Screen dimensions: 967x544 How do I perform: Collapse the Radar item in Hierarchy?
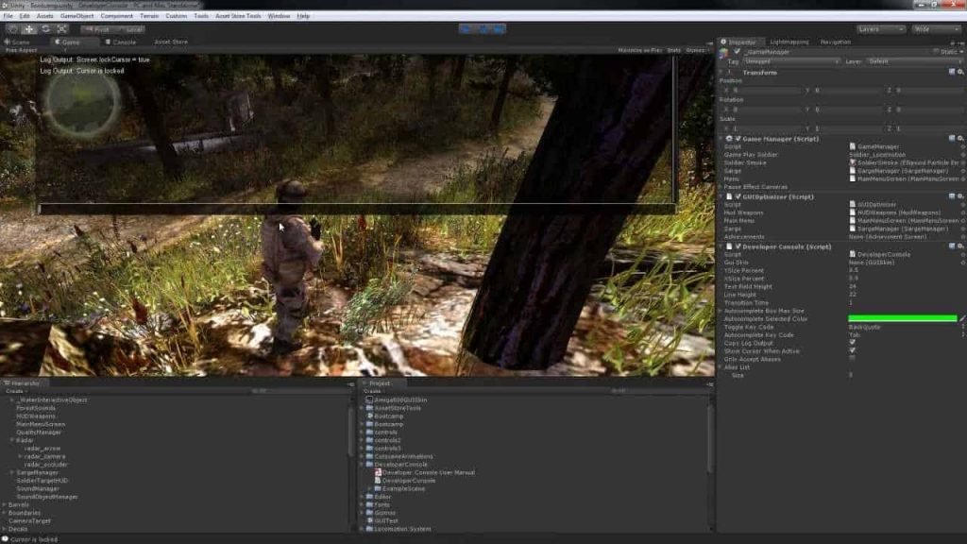click(x=12, y=440)
